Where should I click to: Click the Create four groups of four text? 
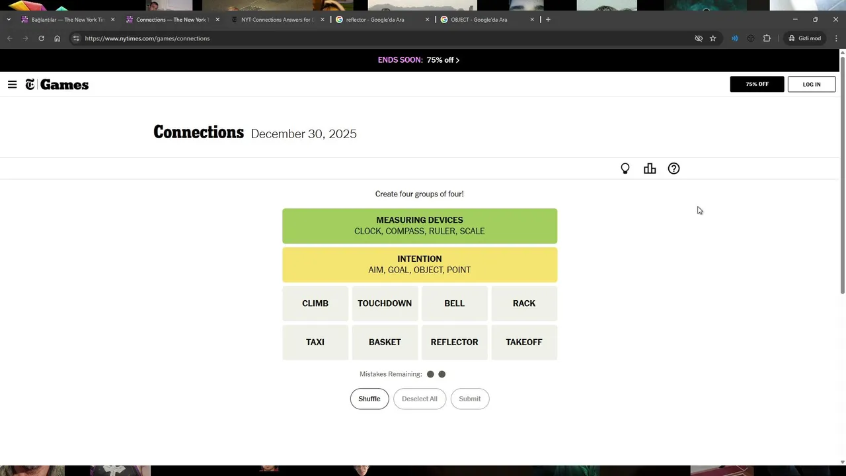[x=420, y=194]
